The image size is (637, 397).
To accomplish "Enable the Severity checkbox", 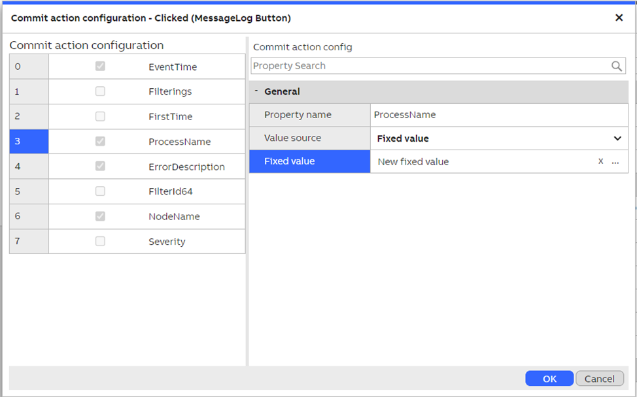I will tap(100, 242).
